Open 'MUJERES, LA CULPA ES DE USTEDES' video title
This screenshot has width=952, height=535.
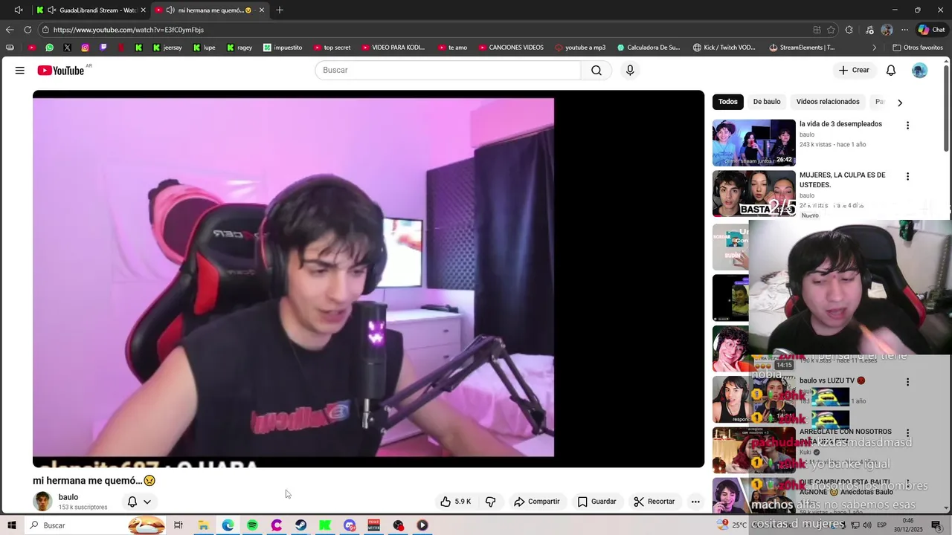click(x=843, y=180)
